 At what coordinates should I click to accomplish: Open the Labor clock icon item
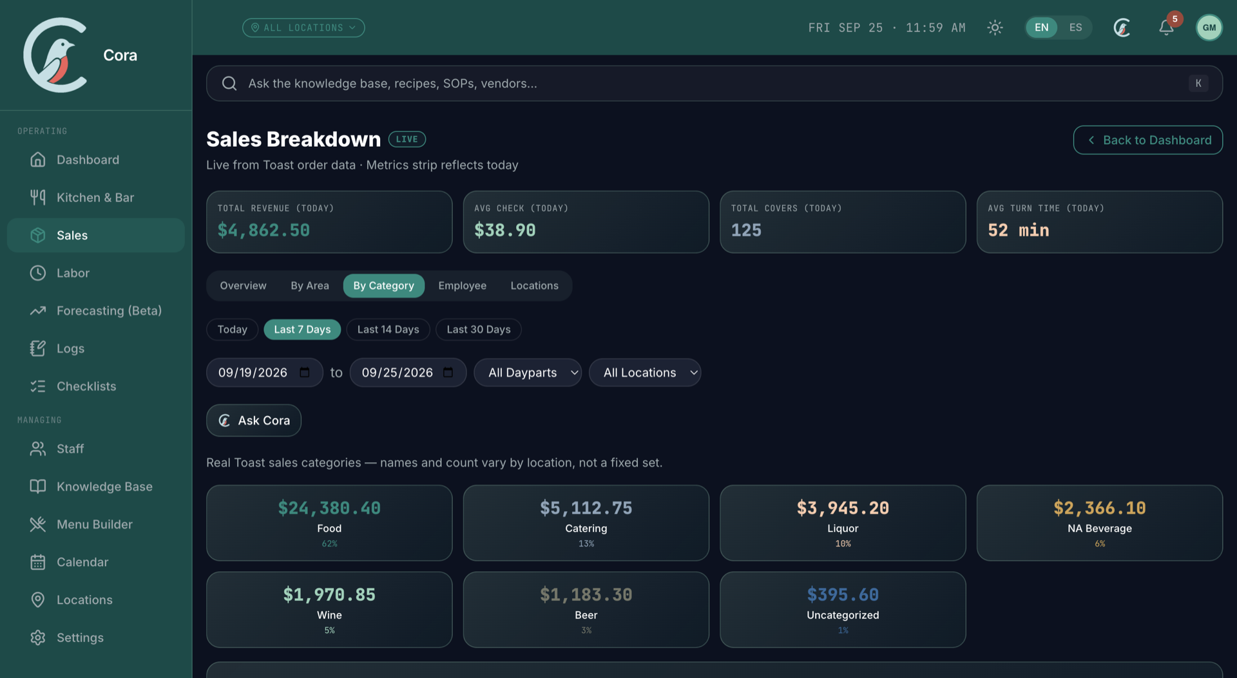click(x=95, y=273)
